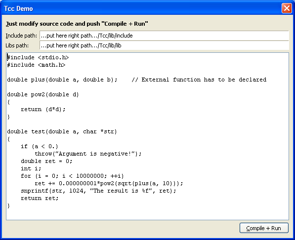
Task: Click the return ret; line
Action: pos(40,198)
